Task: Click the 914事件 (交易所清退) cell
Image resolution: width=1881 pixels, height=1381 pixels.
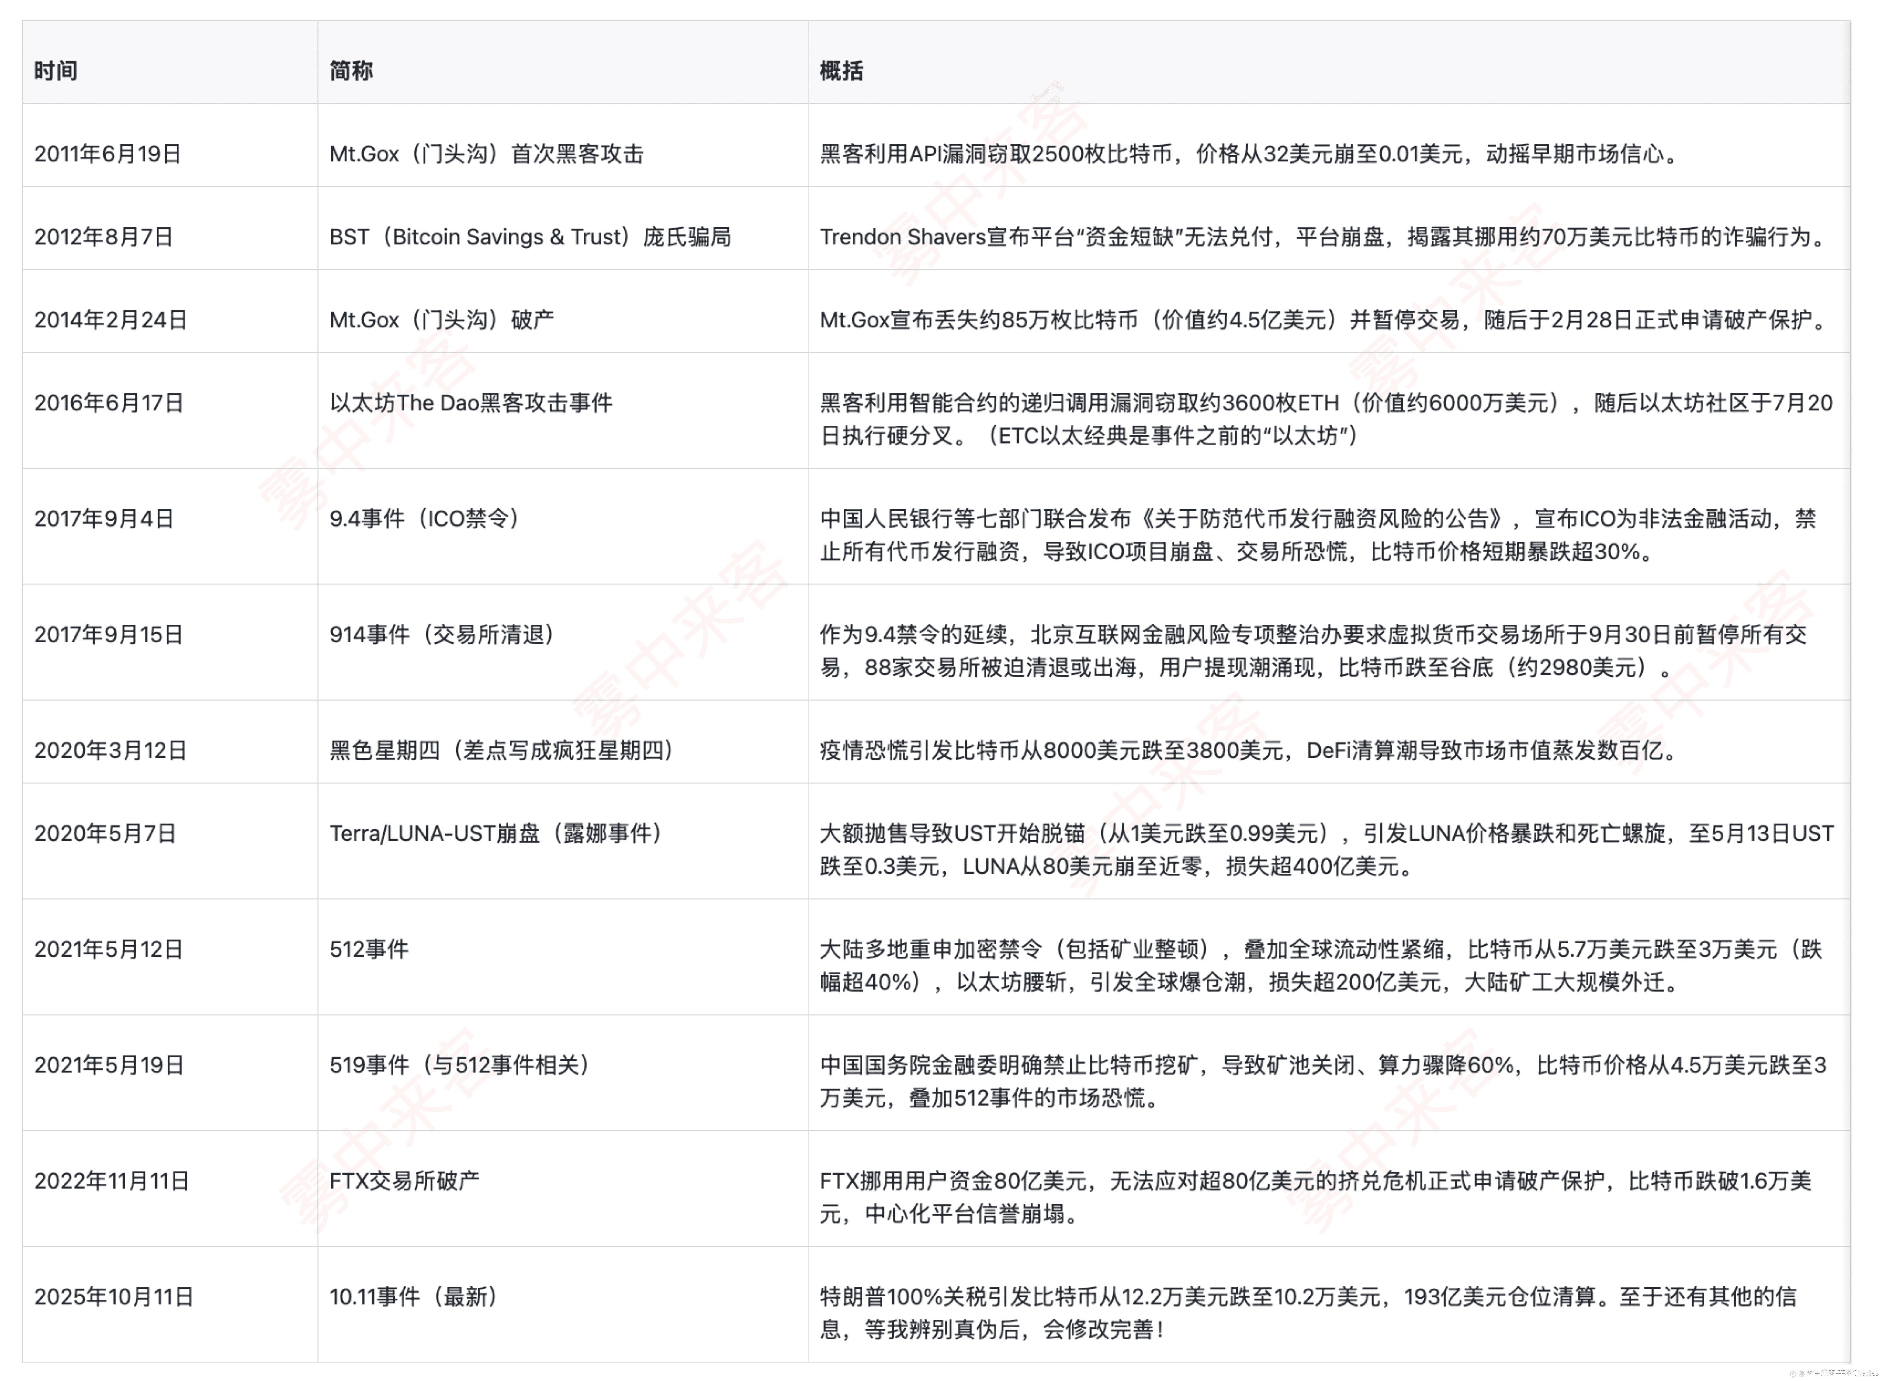Action: [x=442, y=635]
